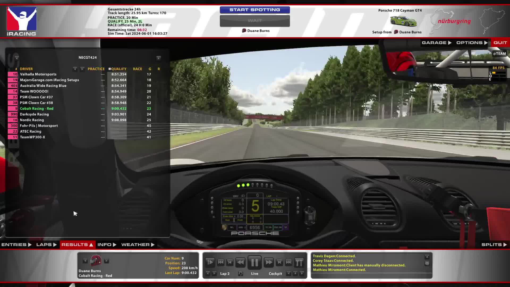
Task: Click the fast forward playback button
Action: [269, 263]
